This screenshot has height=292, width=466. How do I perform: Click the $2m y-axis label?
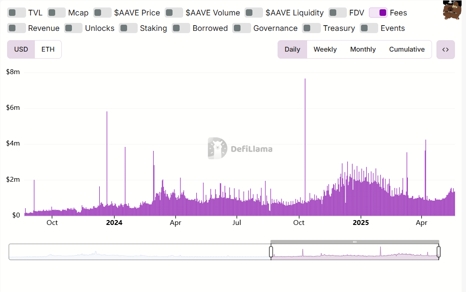[x=13, y=180]
